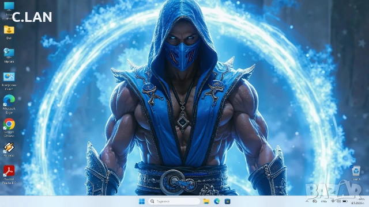Click the battery tray icon
The height and width of the screenshot is (207, 369).
coord(345,201)
